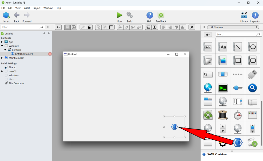This screenshot has height=161, width=263.
Task: Select the Thread spool control in Library
Action: (223, 115)
